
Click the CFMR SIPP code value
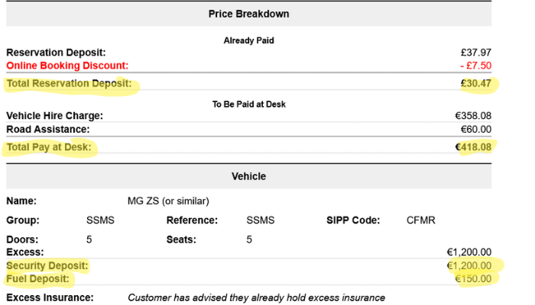[x=422, y=220]
